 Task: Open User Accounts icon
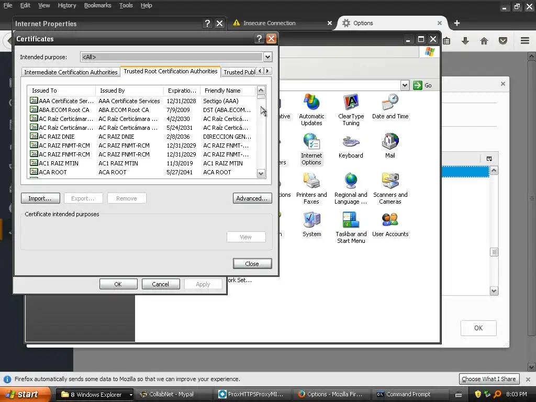pyautogui.click(x=390, y=224)
